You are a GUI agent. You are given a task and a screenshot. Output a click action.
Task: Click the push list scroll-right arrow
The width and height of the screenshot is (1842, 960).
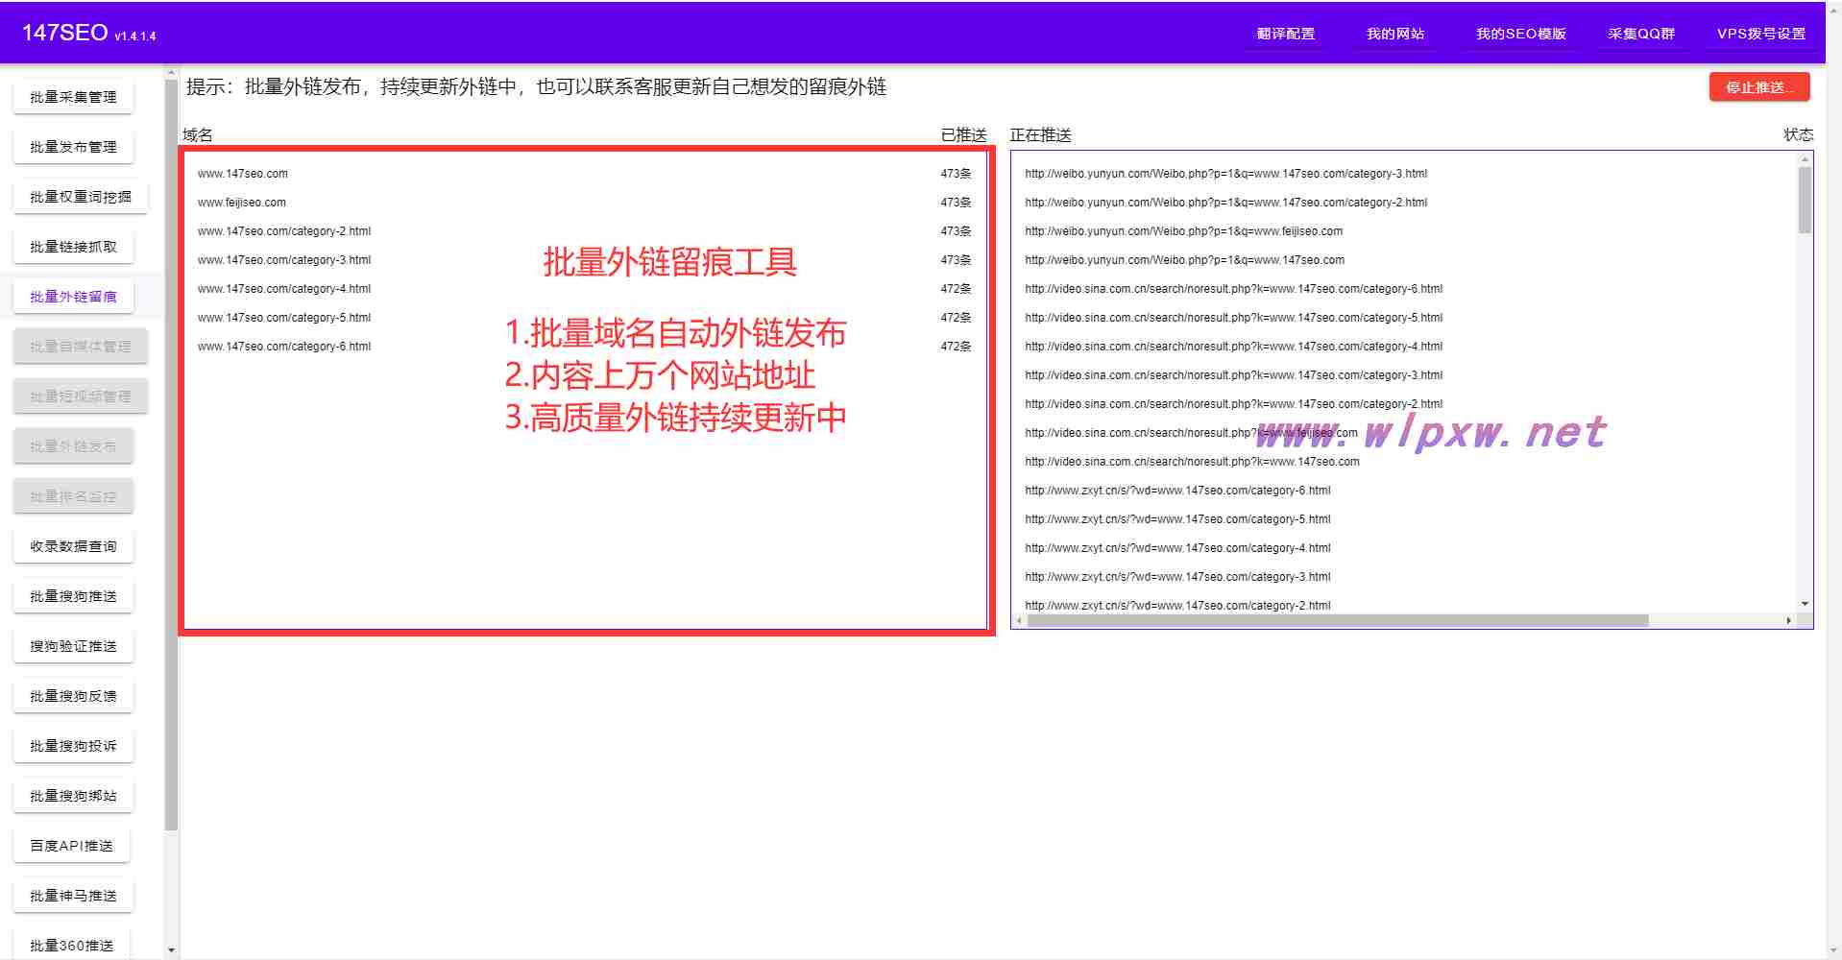(1788, 621)
